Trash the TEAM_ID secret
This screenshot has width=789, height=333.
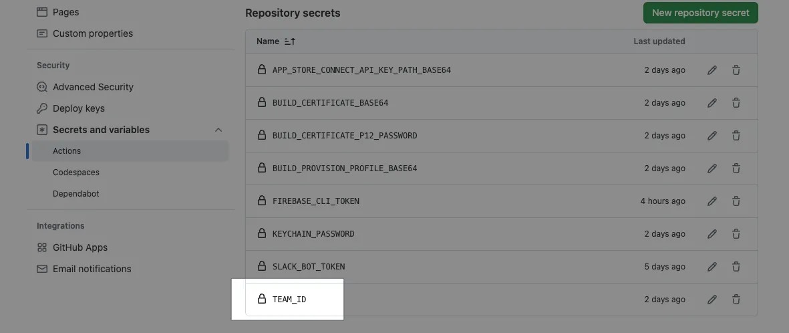click(x=736, y=300)
